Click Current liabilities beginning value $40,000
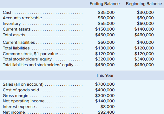The height and width of the screenshot is (114, 164). pyautogui.click(x=145, y=43)
